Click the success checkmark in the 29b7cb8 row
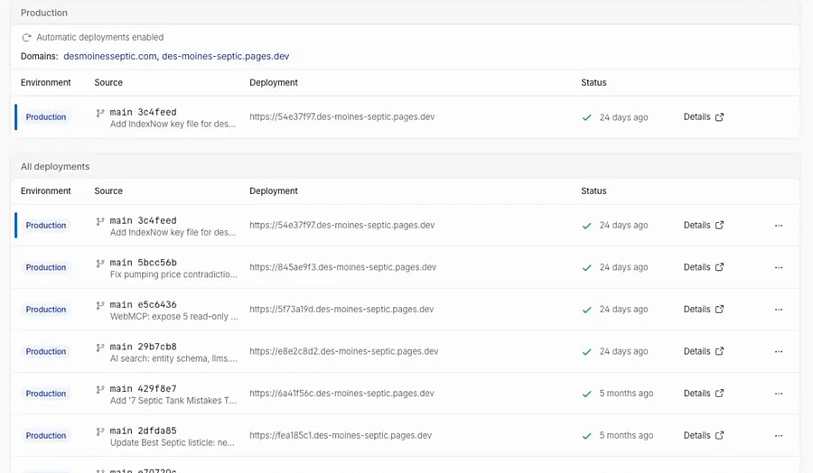 point(586,352)
